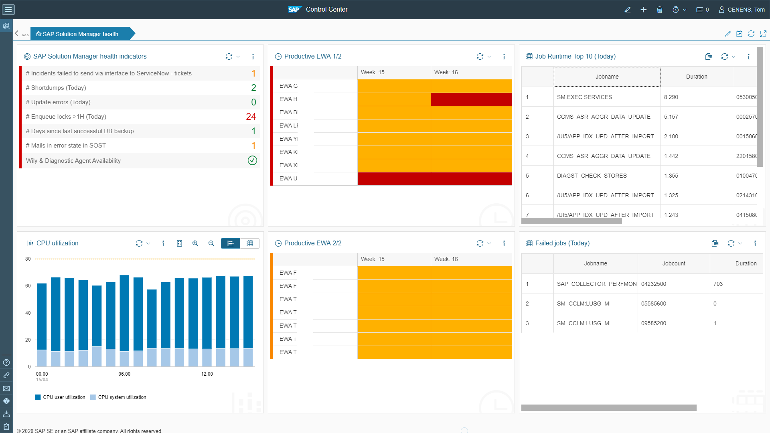Zoom out on the CPU utilization chart
The height and width of the screenshot is (433, 770).
[x=211, y=243]
